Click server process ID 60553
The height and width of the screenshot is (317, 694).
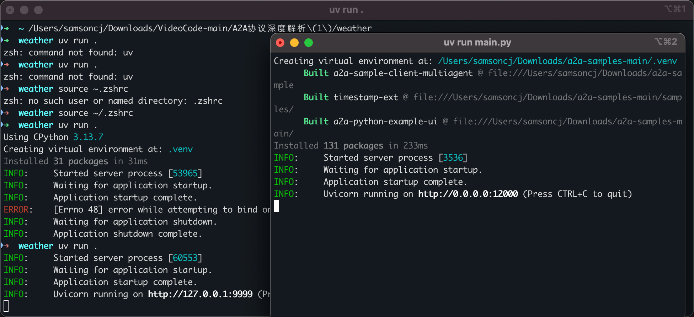[185, 258]
